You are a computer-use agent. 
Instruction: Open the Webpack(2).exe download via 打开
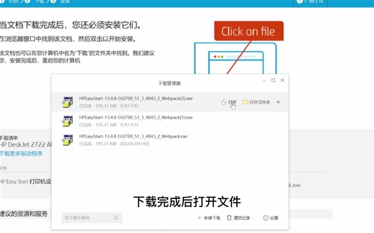pos(229,103)
